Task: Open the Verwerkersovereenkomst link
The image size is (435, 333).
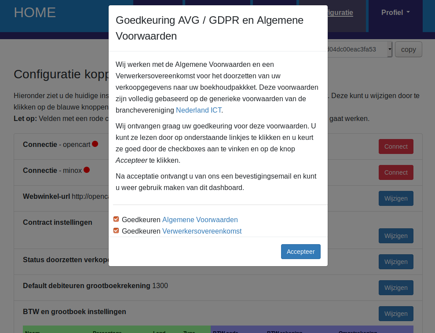Action: click(x=201, y=231)
